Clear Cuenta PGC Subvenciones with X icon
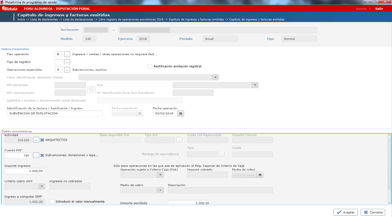Viewport: 392px width, 217px height. point(42,155)
